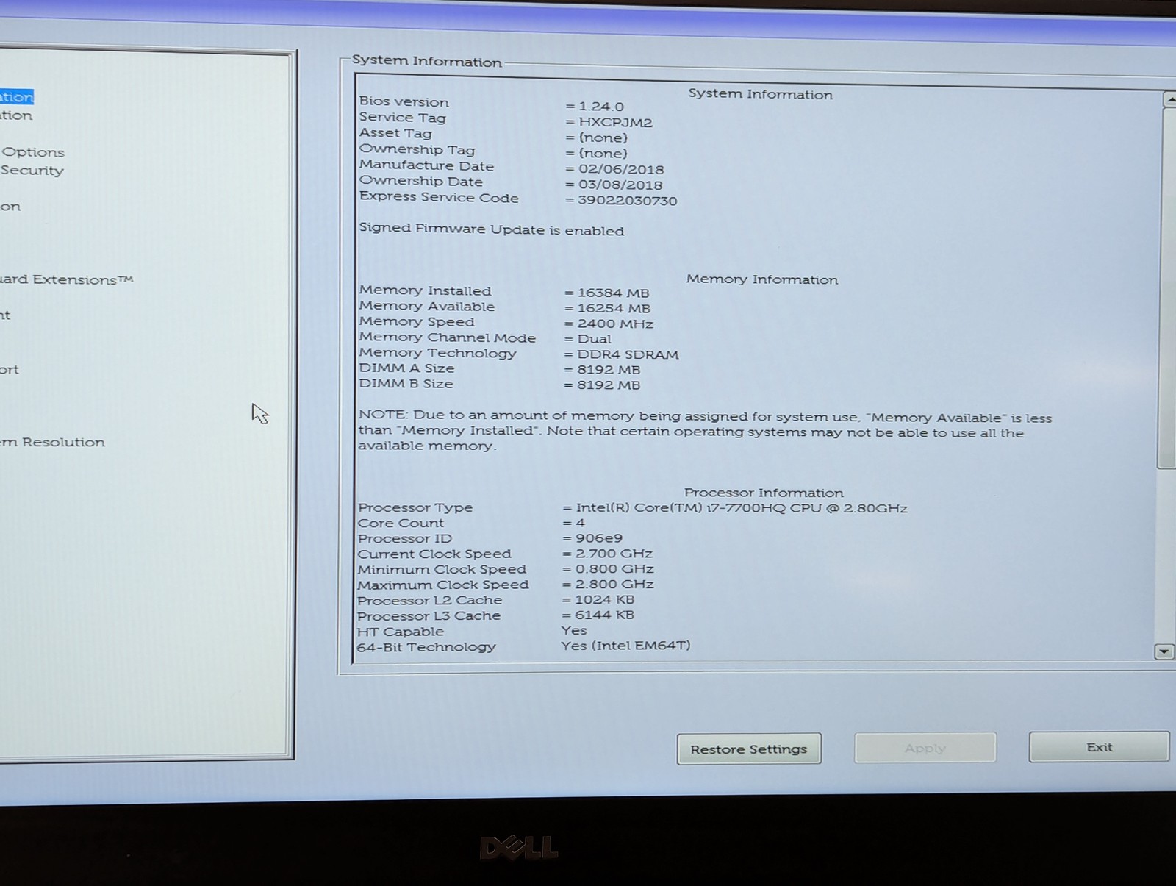This screenshot has height=886, width=1176.
Task: Click Current Clock Speed value 2.700 GHz
Action: (614, 554)
